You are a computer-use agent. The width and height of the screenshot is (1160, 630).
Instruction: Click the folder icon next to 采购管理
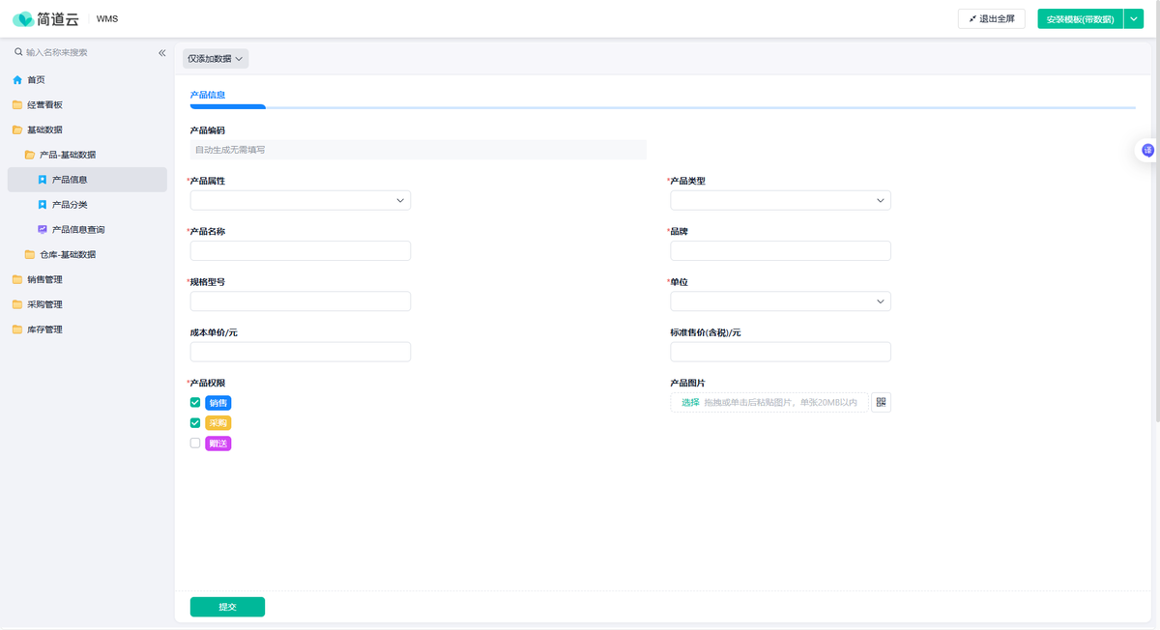point(17,304)
